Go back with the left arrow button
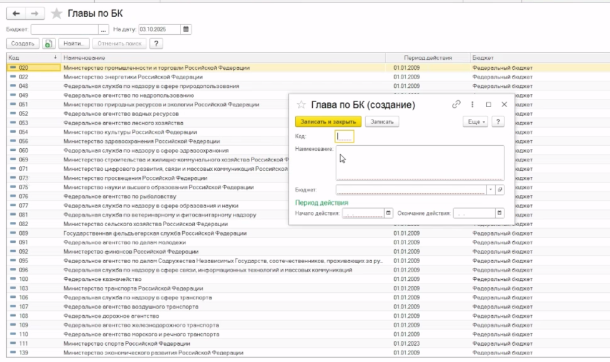The height and width of the screenshot is (362, 610). coord(16,14)
